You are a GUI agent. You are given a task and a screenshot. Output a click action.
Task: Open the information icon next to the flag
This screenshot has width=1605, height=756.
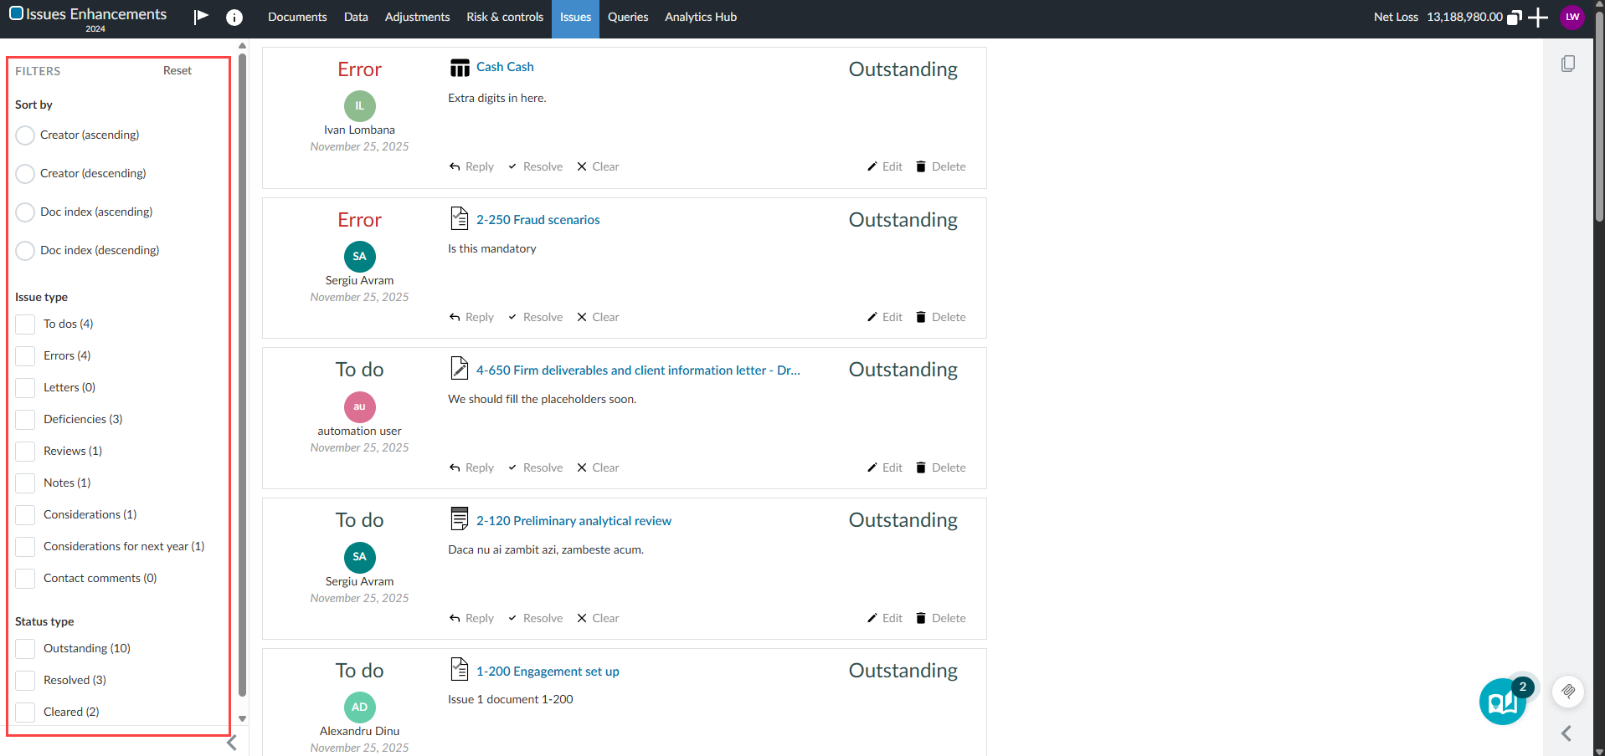coord(234,17)
